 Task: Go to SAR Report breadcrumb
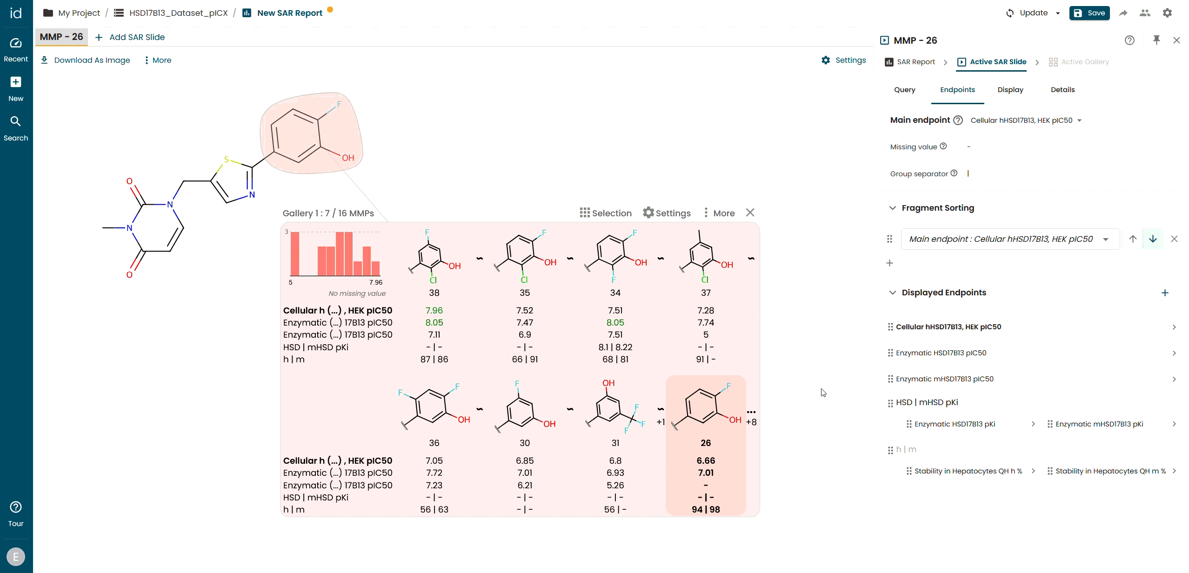910,62
